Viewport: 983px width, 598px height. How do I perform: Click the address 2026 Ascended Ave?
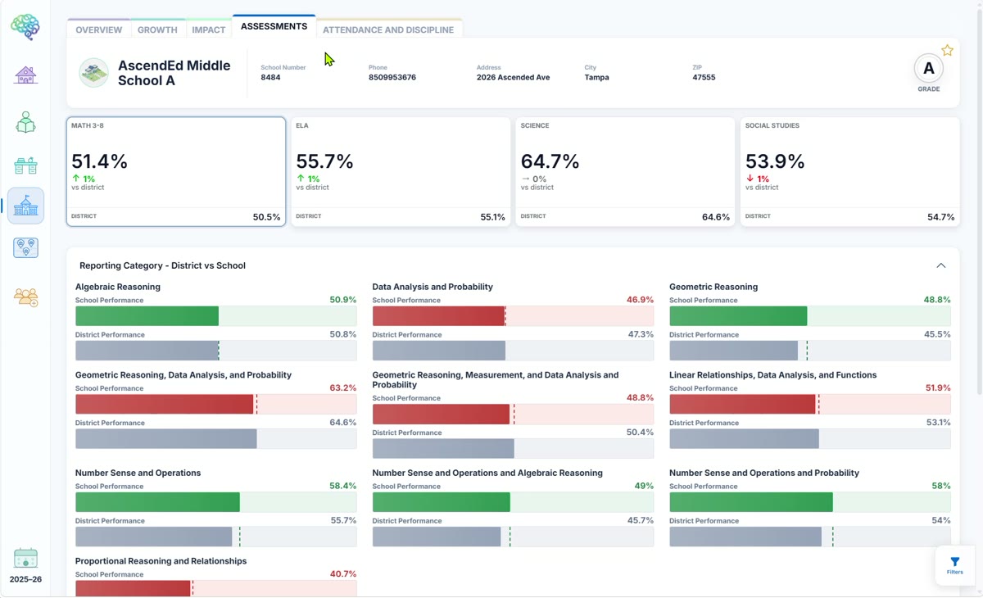[x=514, y=78]
